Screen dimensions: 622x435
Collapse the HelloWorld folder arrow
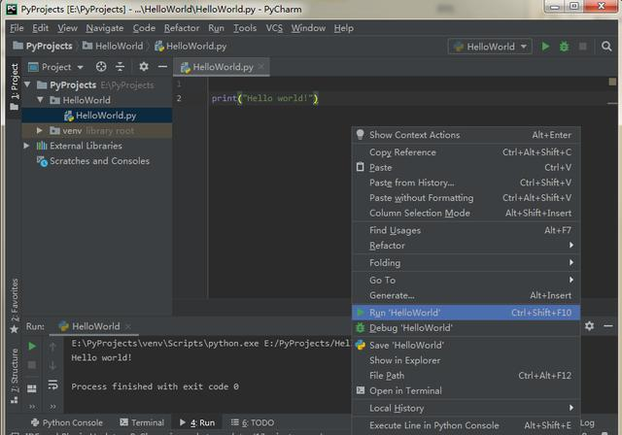click(x=40, y=100)
